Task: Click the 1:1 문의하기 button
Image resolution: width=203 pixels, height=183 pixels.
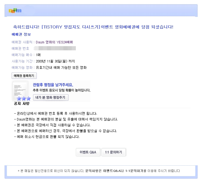Action: coord(114,152)
